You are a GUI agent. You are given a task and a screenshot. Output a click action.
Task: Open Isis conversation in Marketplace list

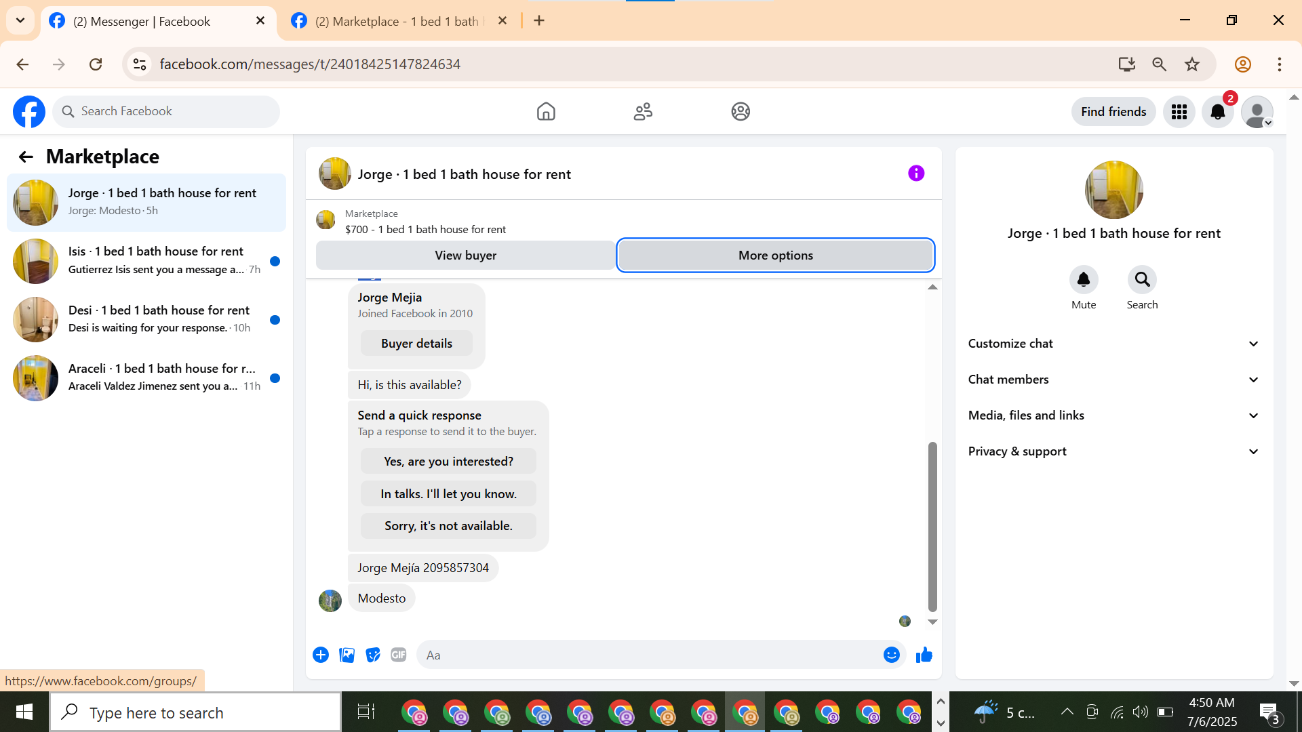[146, 260]
